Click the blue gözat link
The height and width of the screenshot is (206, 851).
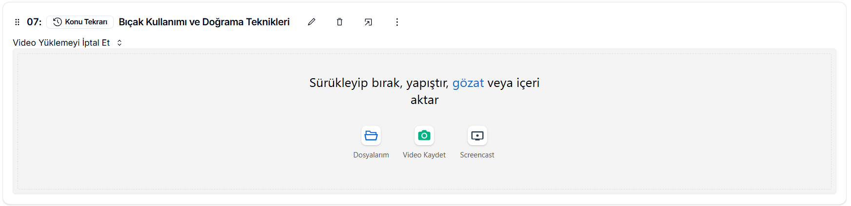point(468,83)
